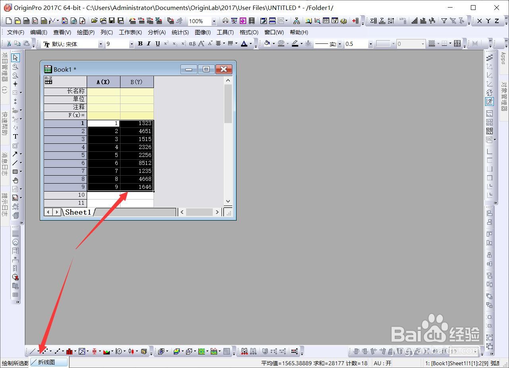Click the line color pen swatch
Image resolution: width=509 pixels, height=368 pixels.
pos(295,44)
